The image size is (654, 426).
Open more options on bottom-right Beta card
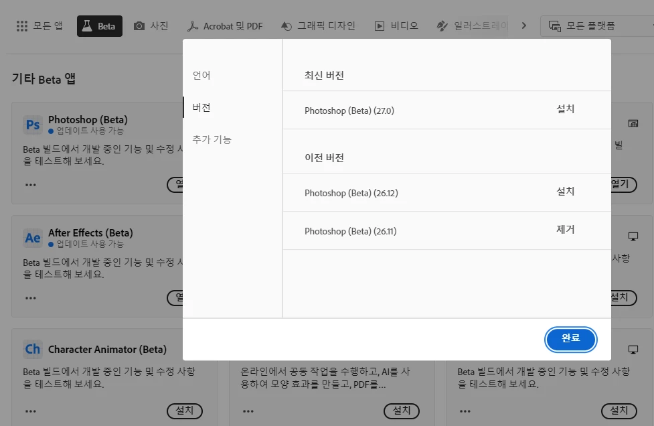click(465, 411)
